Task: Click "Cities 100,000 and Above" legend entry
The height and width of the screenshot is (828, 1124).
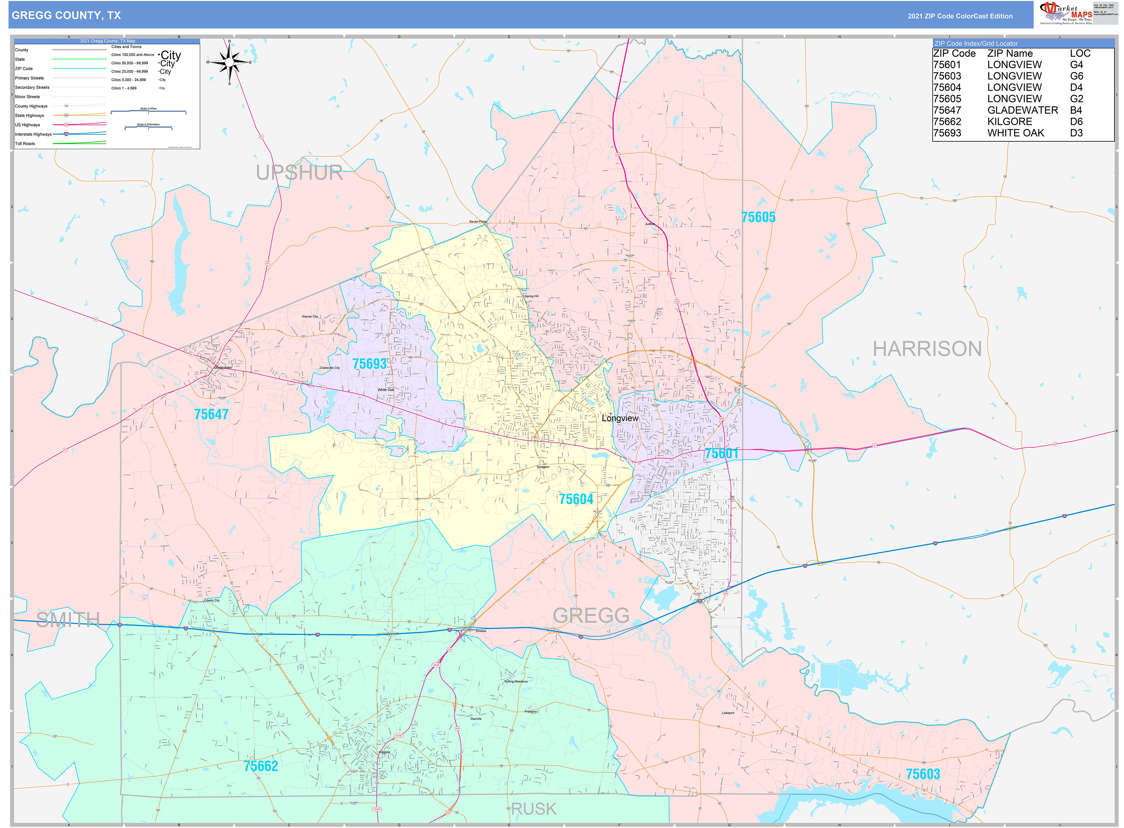Action: click(133, 55)
